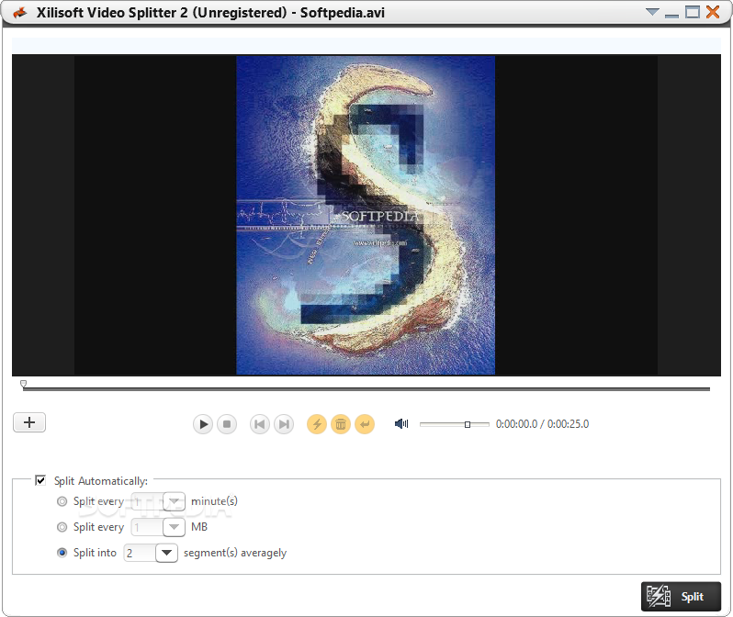Uncheck the Split Automatically checkbox
The image size is (733, 617).
click(40, 480)
